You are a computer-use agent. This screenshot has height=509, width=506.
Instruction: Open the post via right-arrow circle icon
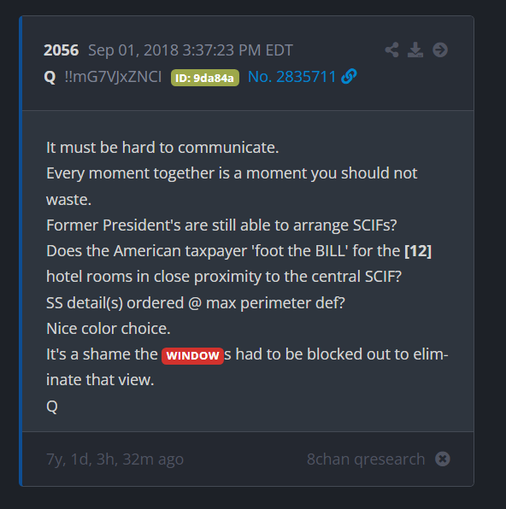coord(440,50)
